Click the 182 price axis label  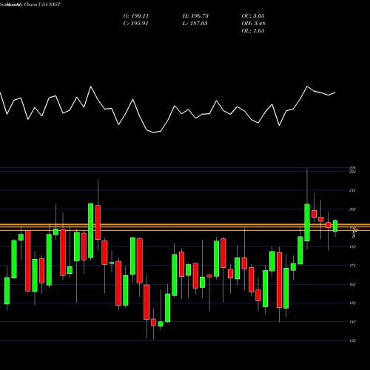coord(352,247)
